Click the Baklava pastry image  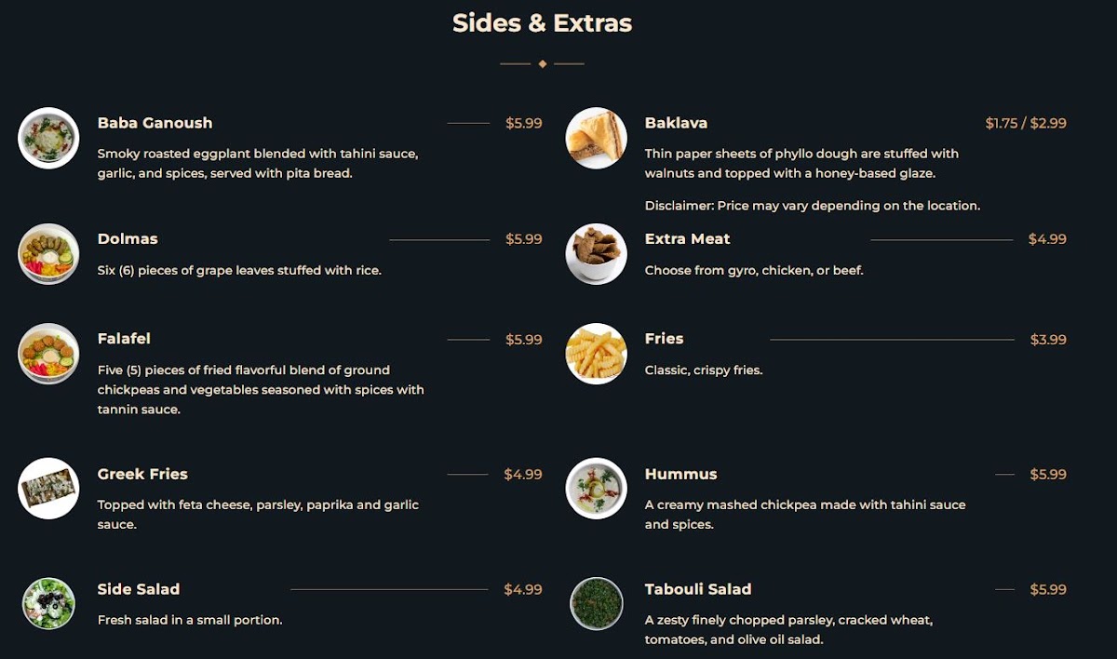[x=596, y=138]
